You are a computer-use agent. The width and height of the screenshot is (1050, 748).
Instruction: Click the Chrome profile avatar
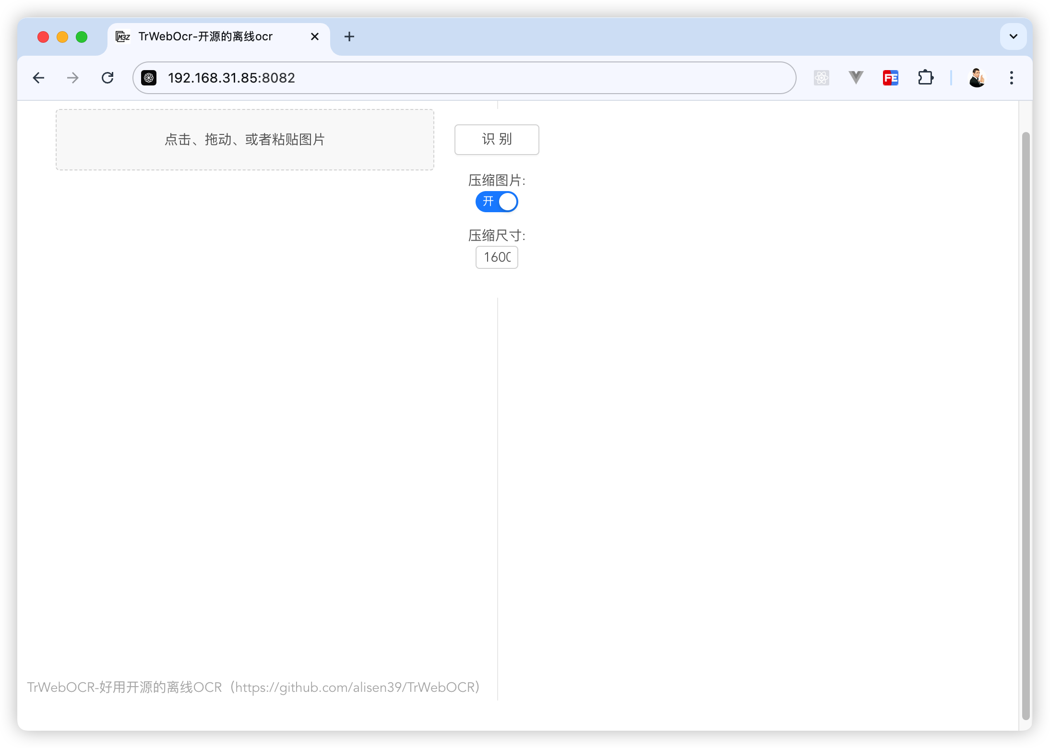(x=977, y=78)
